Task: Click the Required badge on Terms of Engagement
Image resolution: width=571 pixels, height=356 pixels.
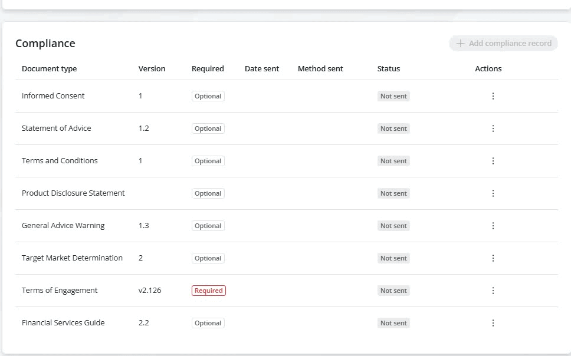Action: click(x=209, y=291)
